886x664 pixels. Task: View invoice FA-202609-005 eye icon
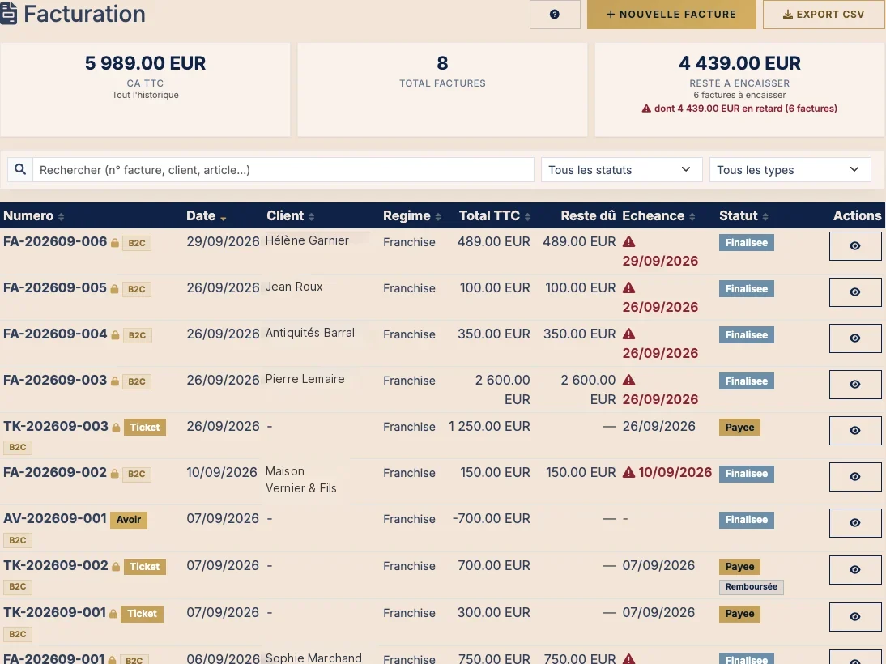pos(855,292)
